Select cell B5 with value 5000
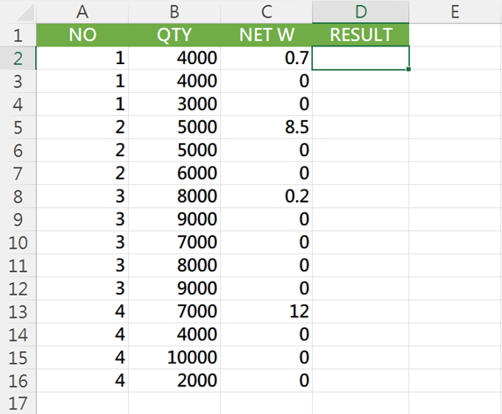 (x=174, y=127)
